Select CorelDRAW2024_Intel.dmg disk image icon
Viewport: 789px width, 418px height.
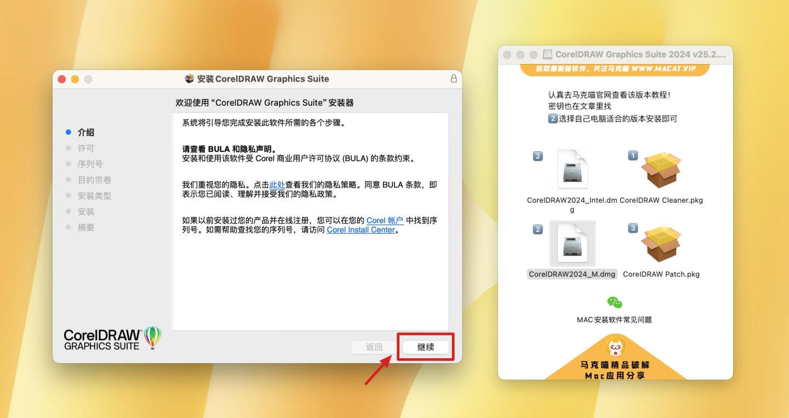pos(572,169)
